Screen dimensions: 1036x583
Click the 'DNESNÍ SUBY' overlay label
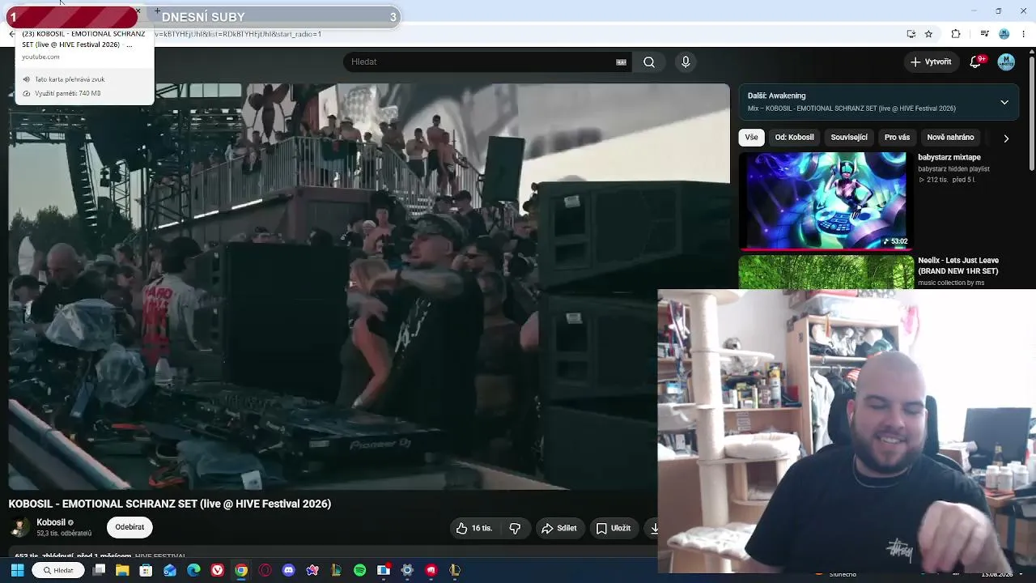tap(203, 17)
